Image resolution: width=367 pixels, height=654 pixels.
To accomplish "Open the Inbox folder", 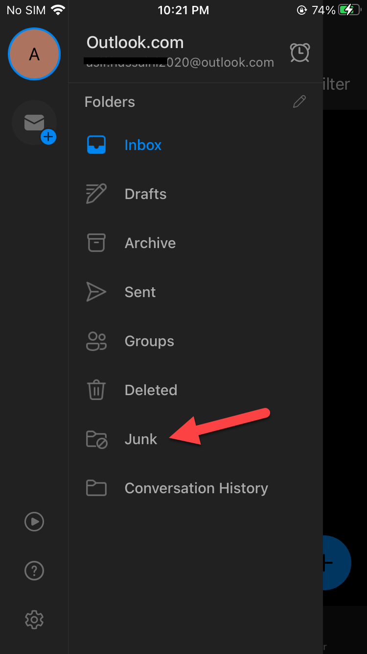I will [143, 145].
